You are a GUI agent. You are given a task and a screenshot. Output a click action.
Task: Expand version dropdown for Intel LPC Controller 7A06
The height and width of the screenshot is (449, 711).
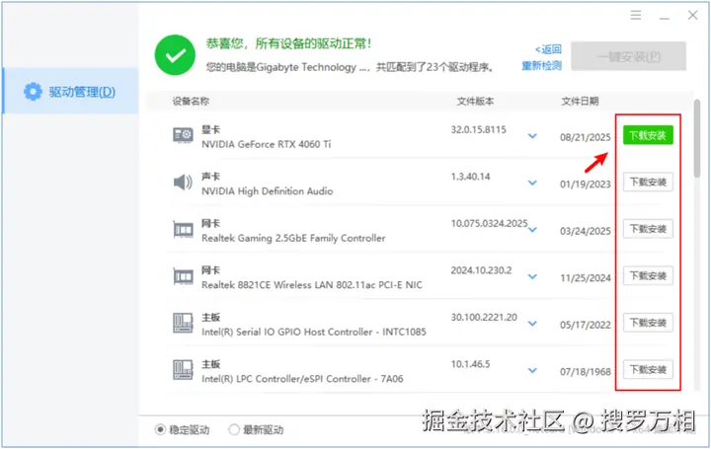pos(533,371)
